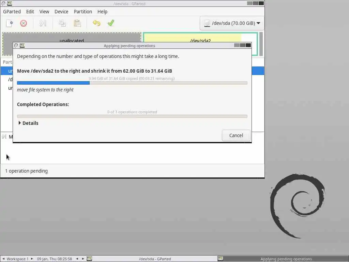The image size is (349, 262).
Task: Open the Device menu
Action: (x=61, y=12)
